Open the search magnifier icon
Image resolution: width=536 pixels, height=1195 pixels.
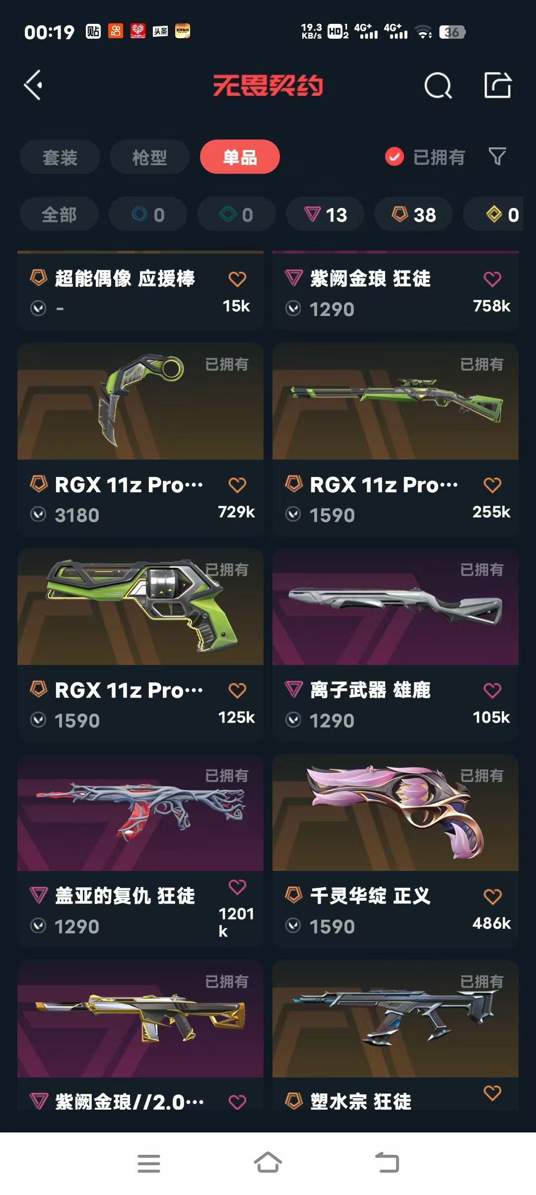click(438, 85)
